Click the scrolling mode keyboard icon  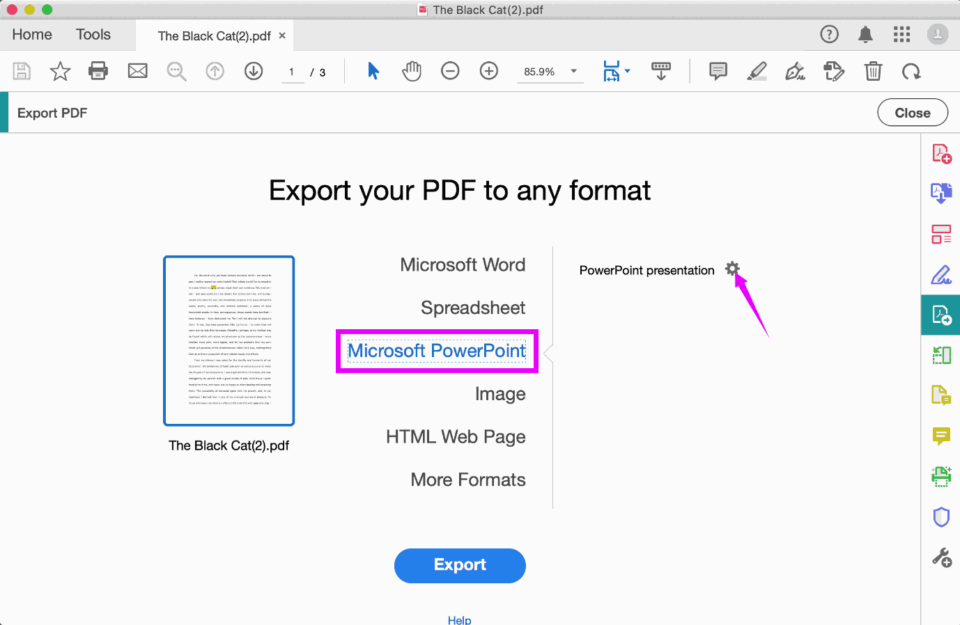661,71
